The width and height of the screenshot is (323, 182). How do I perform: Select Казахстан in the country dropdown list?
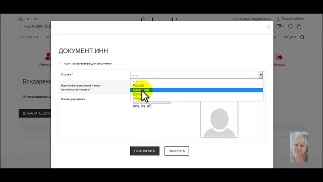[196, 90]
